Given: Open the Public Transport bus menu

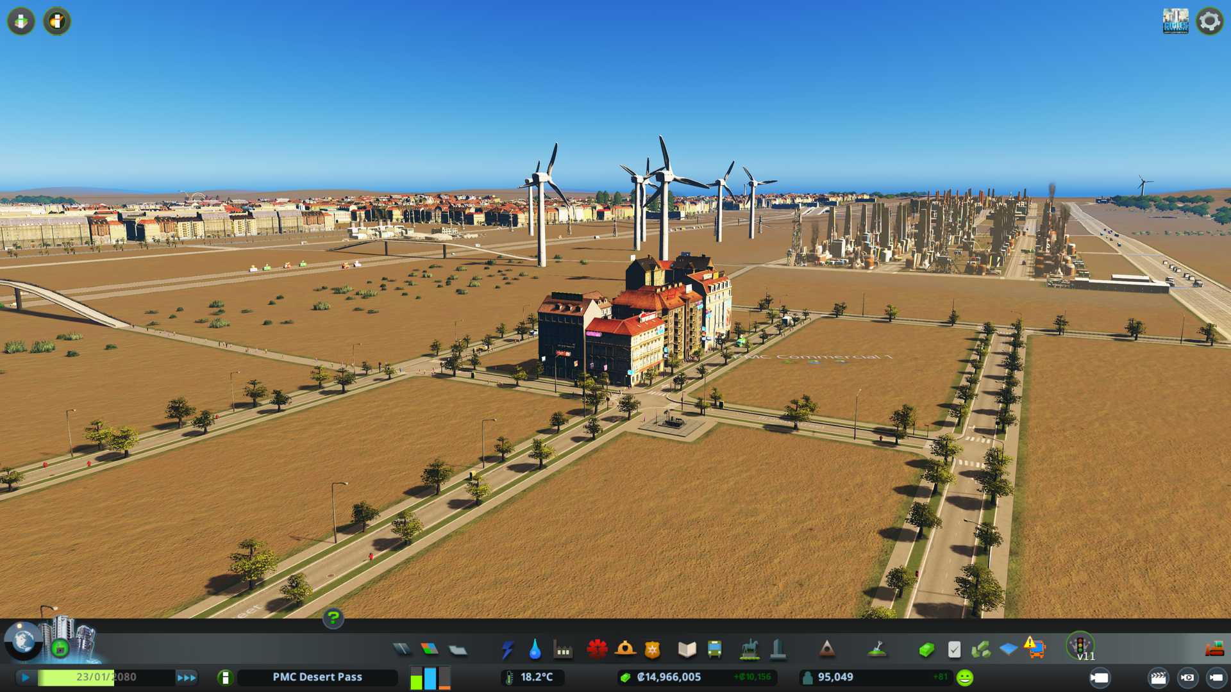Looking at the screenshot, I should click(714, 650).
